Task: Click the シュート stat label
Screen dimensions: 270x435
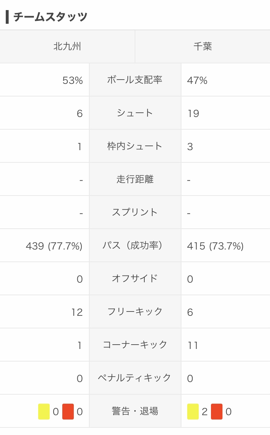Action: click(x=135, y=113)
